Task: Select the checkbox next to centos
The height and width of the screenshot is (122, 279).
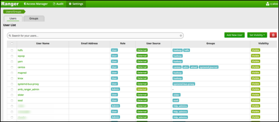Action: click(x=12, y=67)
